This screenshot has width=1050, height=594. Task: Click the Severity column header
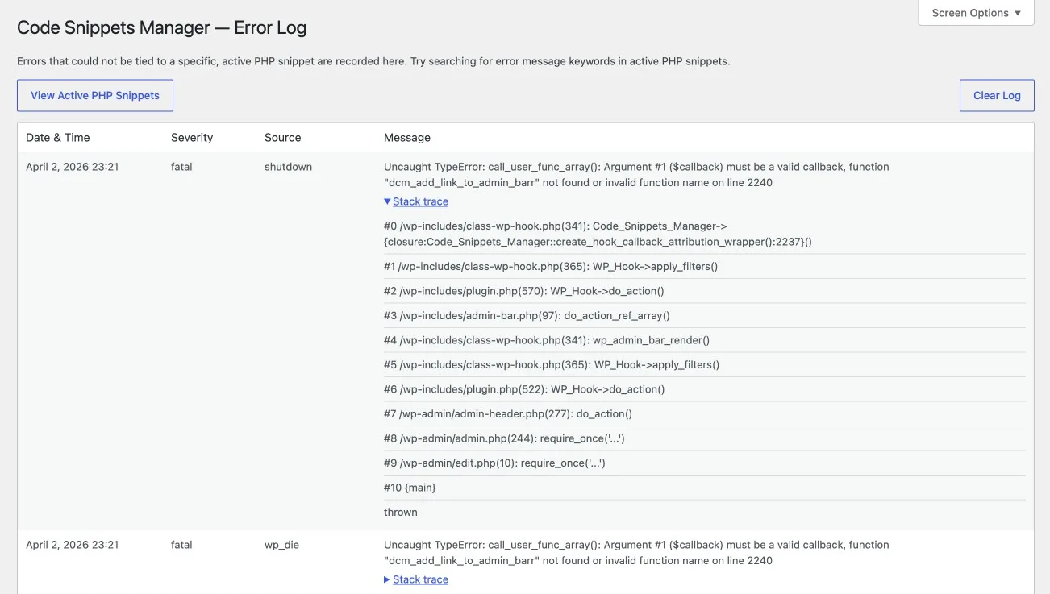click(192, 137)
